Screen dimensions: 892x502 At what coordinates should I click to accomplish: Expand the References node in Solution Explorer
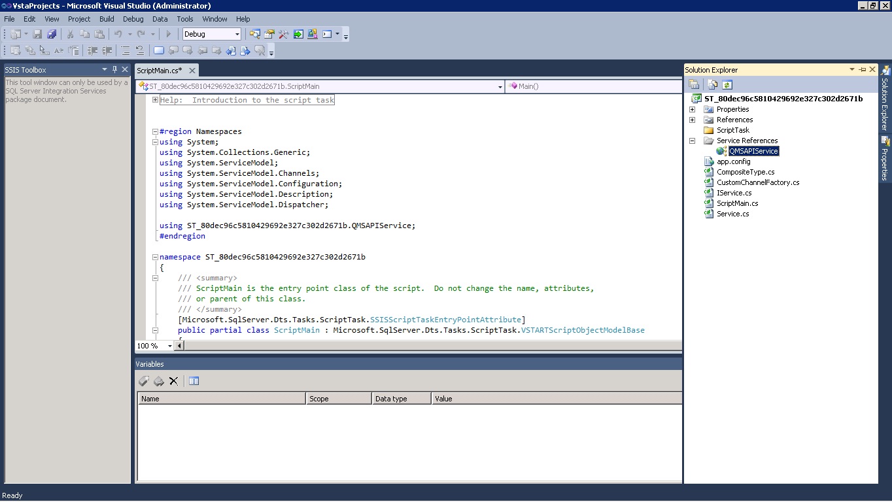click(x=692, y=120)
